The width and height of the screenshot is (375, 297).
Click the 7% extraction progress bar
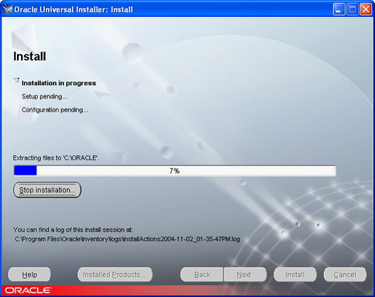coord(175,171)
